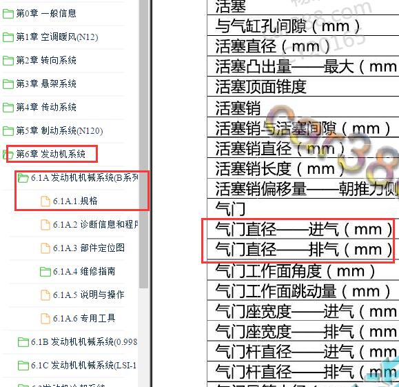Click document icon of 6.1A.2 诊断信息

point(45,224)
